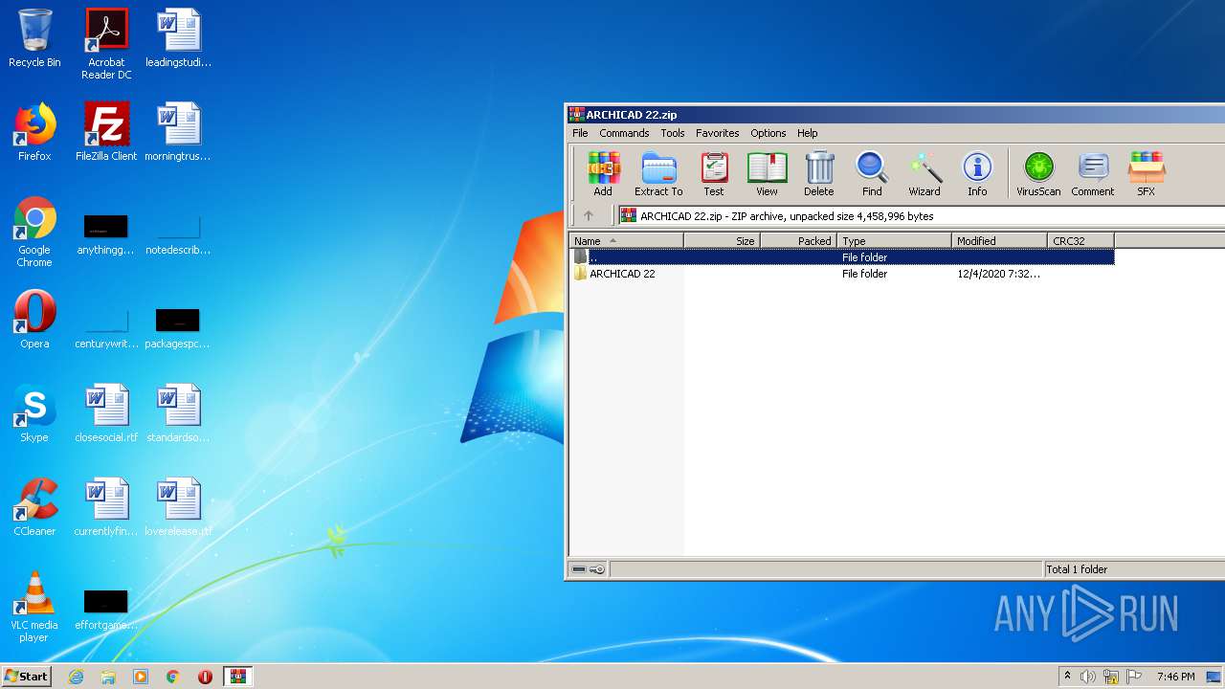1225x689 pixels.
Task: Click the volume speaker tray icon
Action: coord(1088,677)
